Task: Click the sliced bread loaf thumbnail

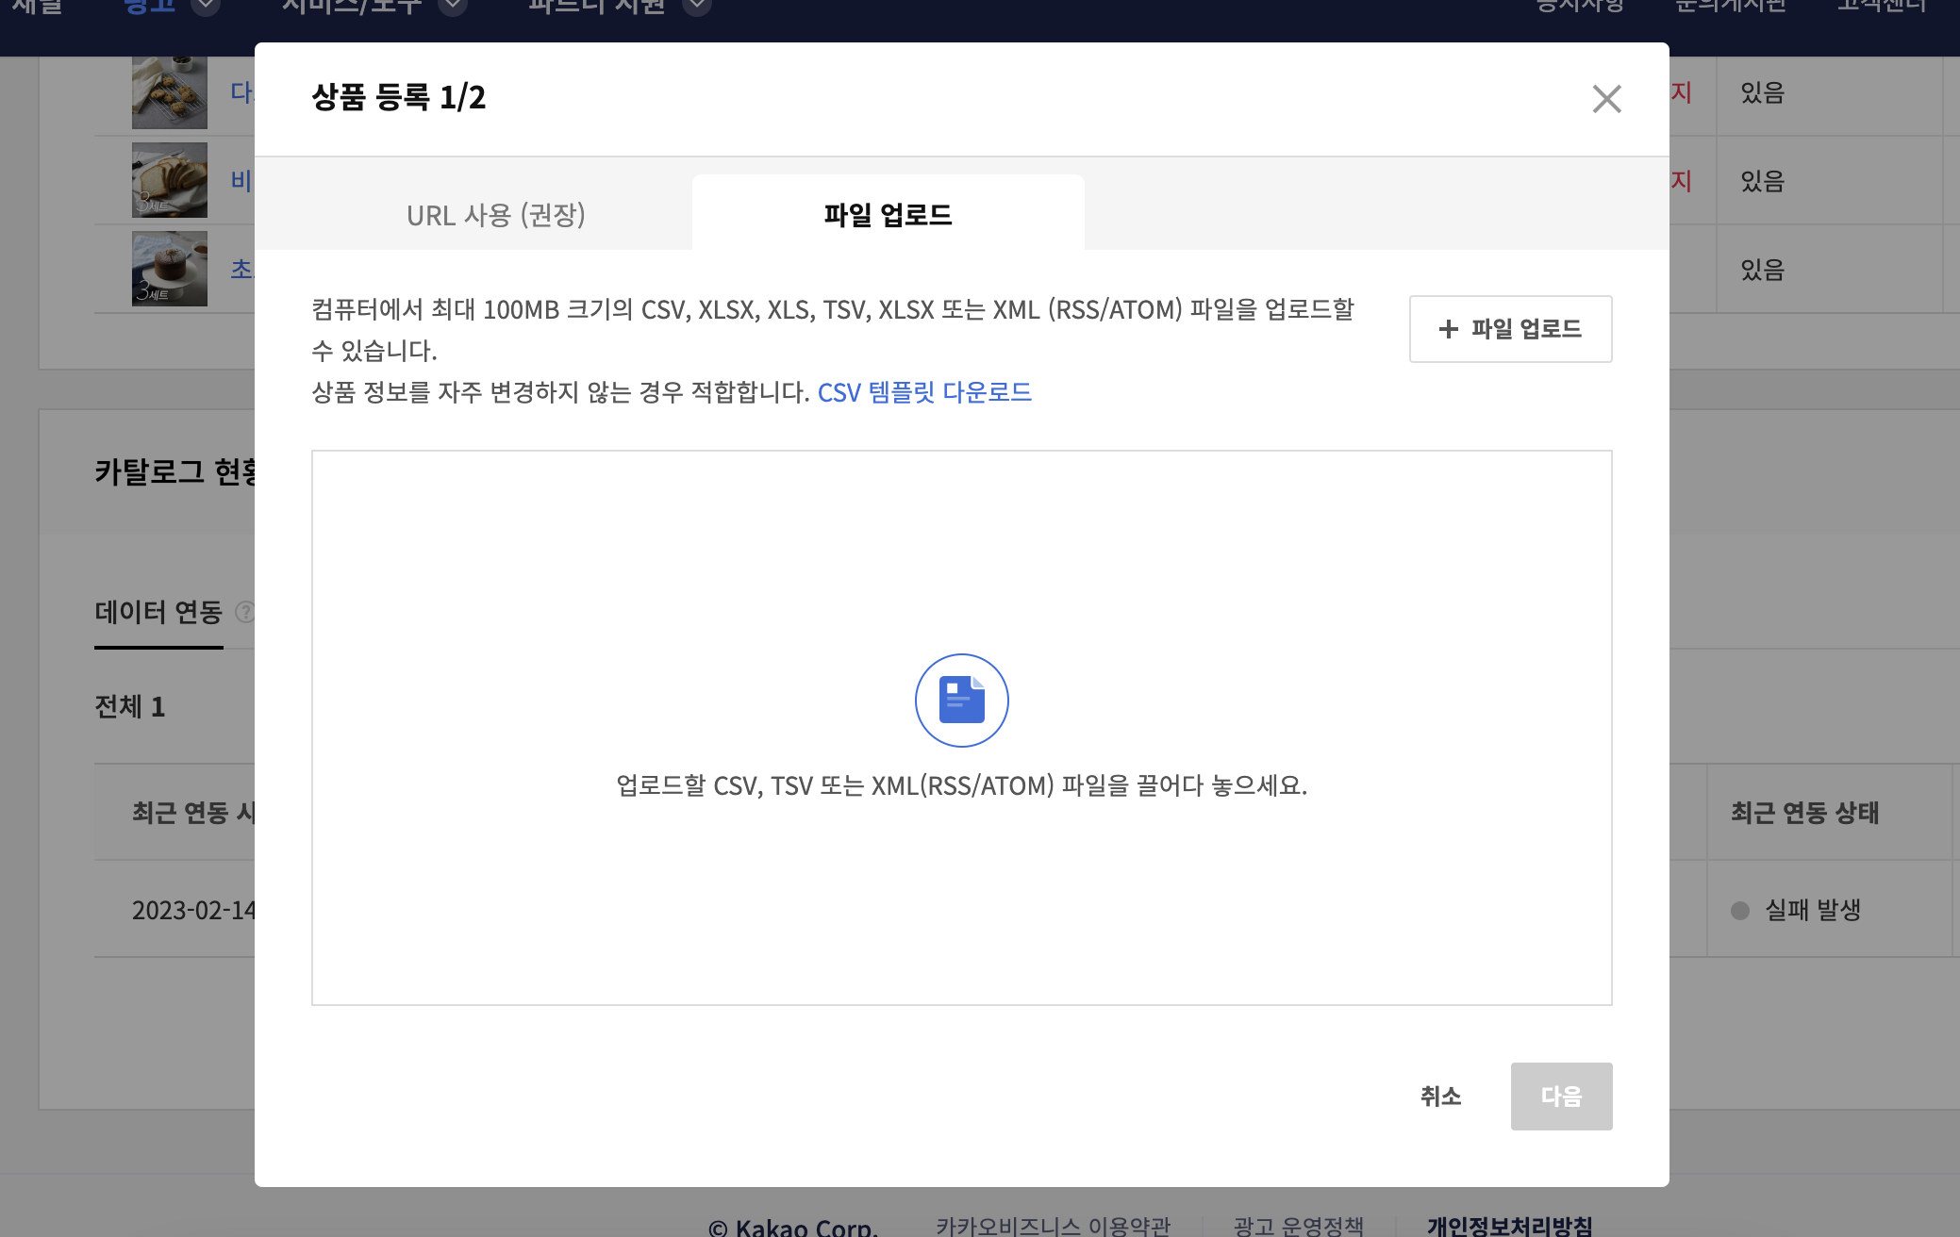Action: coord(170,180)
